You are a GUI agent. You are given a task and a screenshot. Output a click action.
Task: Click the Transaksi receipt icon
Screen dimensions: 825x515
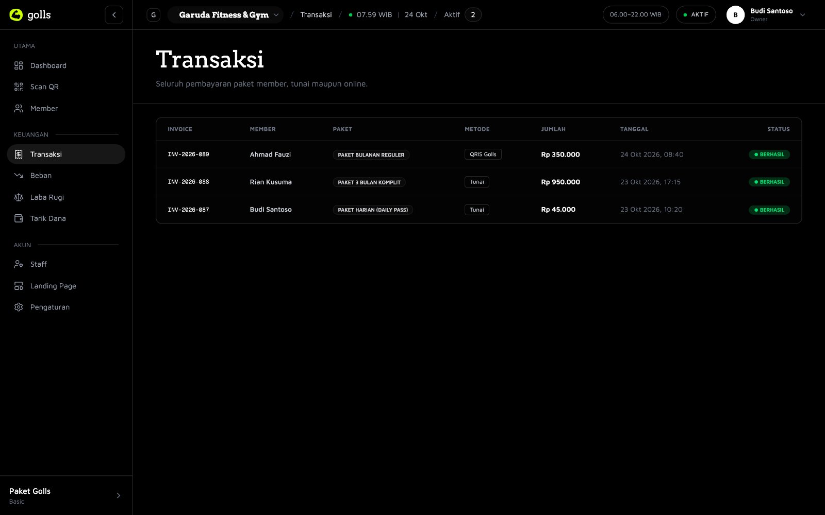coord(19,154)
